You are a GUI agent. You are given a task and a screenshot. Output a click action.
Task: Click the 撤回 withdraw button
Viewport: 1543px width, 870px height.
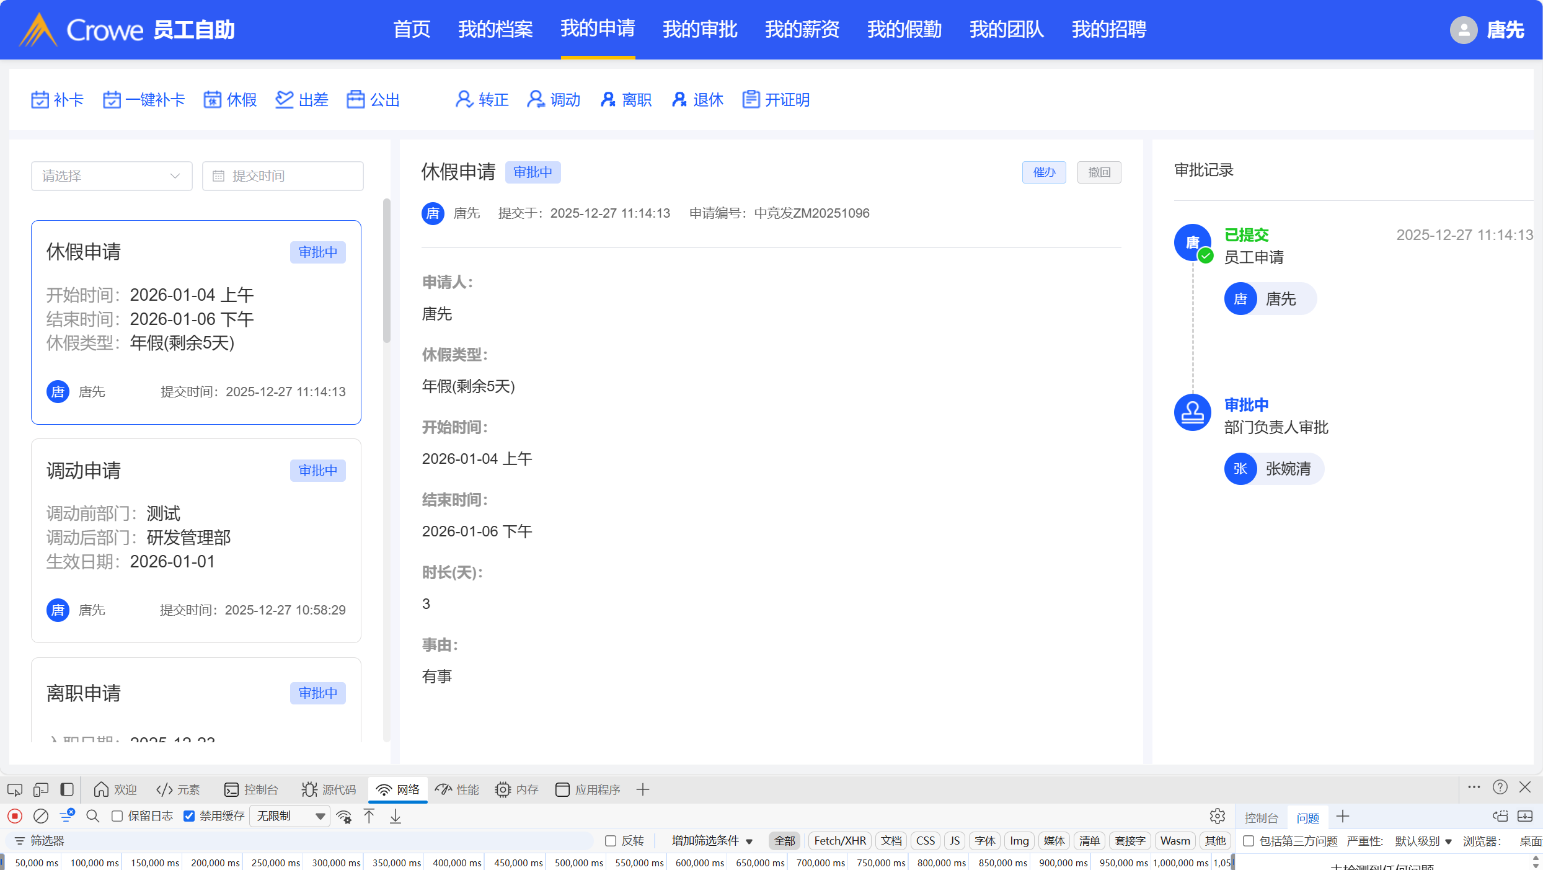pyautogui.click(x=1099, y=172)
